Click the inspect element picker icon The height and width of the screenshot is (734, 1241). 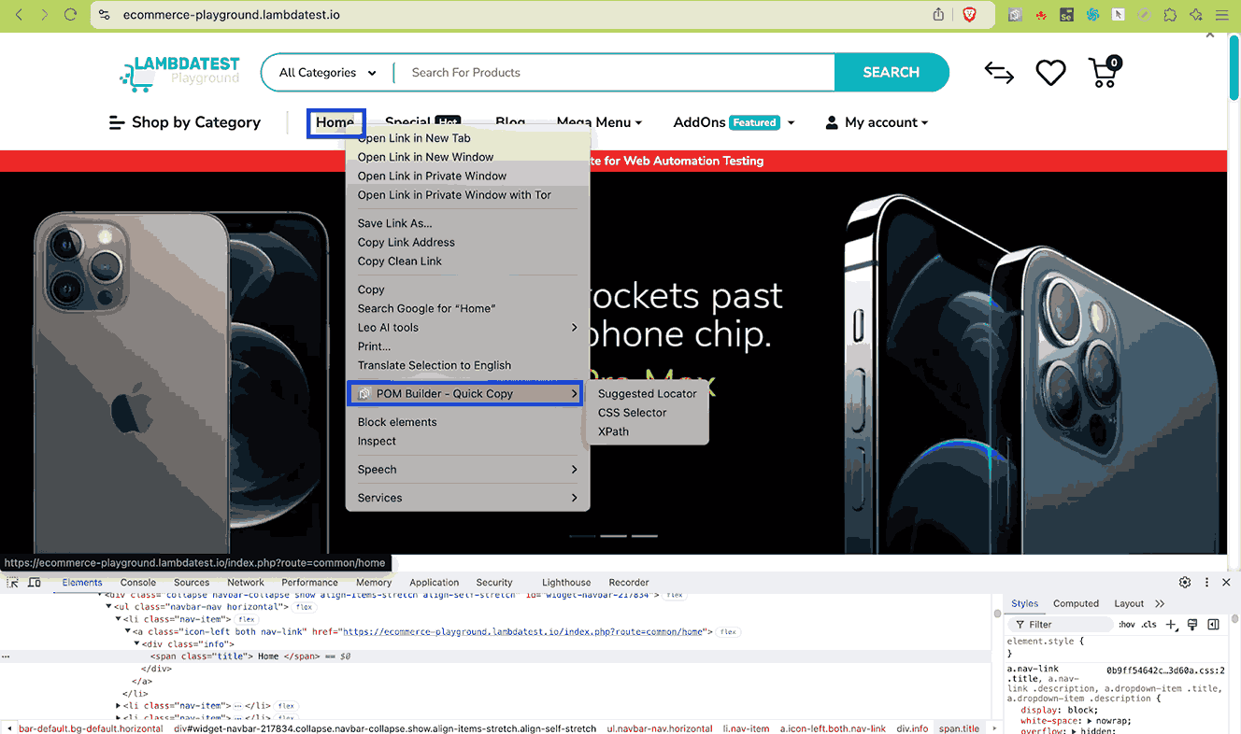coord(12,582)
